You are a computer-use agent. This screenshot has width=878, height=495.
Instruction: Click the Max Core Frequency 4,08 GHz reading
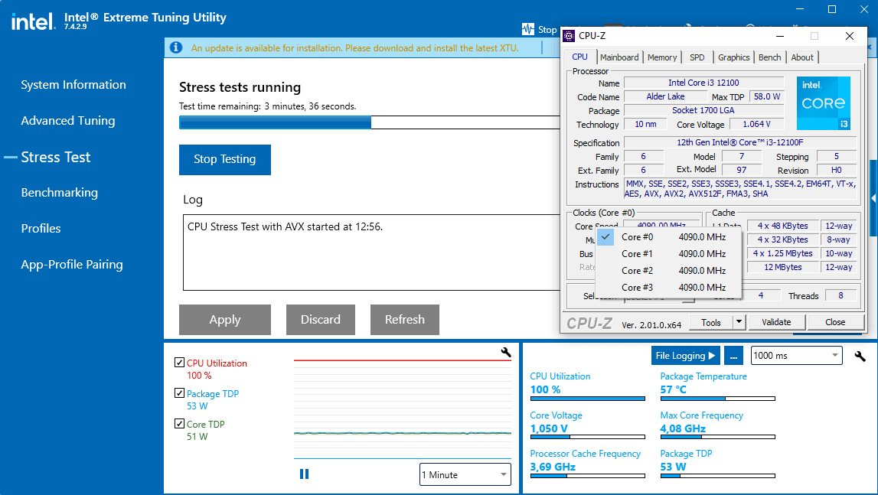[683, 428]
